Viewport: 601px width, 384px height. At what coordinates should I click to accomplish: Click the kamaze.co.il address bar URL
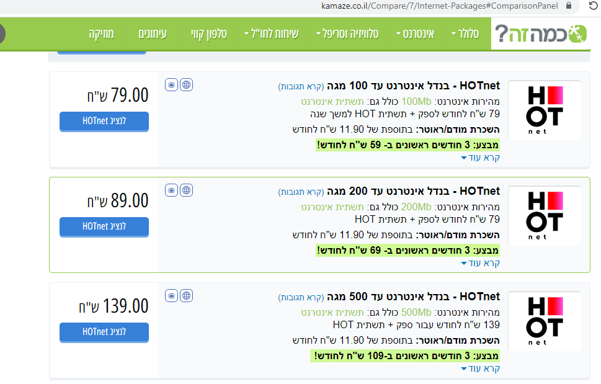pyautogui.click(x=440, y=6)
